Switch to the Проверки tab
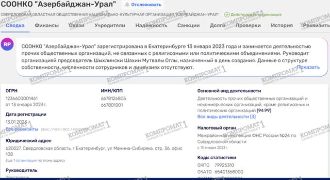The width and height of the screenshot is (330, 180). pyautogui.click(x=248, y=26)
